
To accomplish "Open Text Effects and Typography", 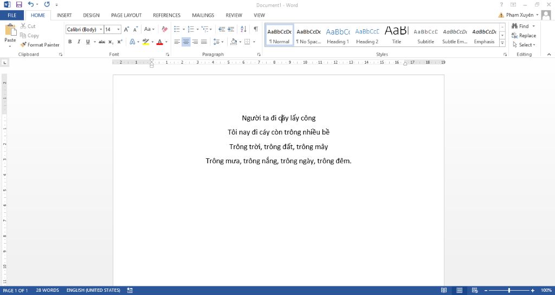I will point(132,42).
